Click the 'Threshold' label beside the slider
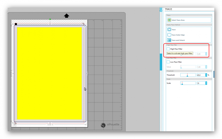Image resolution: width=222 pixels, height=139 pixels. coord(170,75)
